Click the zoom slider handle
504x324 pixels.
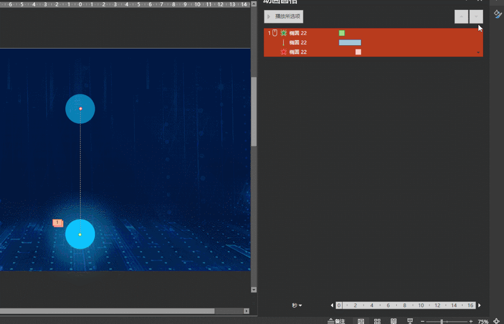441,321
